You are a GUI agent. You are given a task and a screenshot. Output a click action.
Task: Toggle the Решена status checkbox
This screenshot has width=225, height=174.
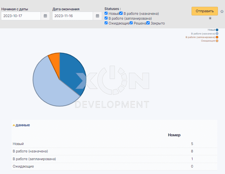click(x=131, y=23)
